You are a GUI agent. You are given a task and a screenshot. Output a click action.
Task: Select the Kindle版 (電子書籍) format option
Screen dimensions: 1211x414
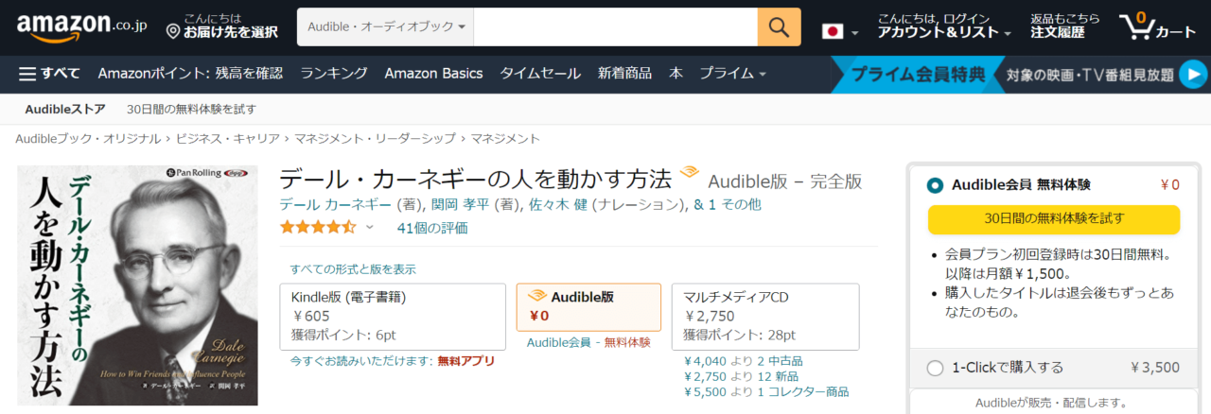(393, 316)
